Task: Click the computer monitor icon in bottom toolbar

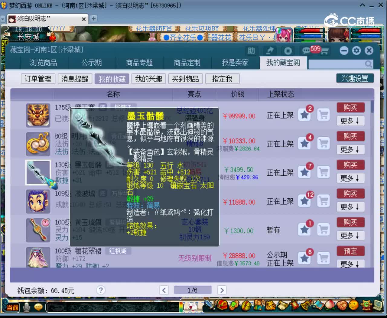Action: coord(378,305)
